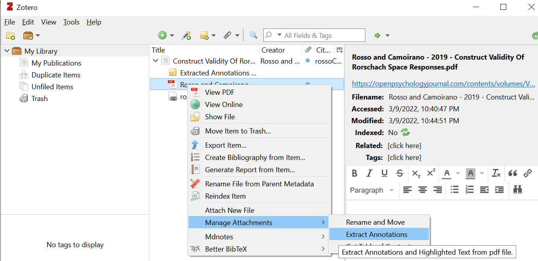Open the Help menu
The image size is (538, 261).
click(94, 22)
